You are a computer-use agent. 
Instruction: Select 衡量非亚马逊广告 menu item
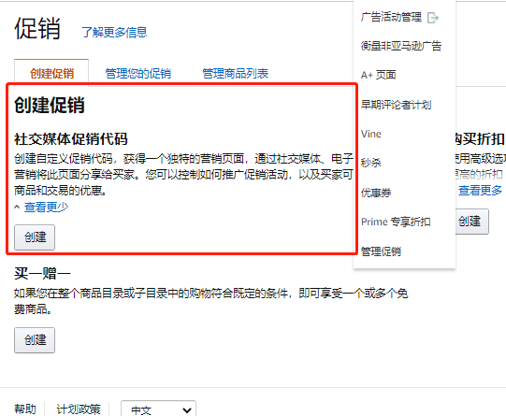[x=401, y=46]
